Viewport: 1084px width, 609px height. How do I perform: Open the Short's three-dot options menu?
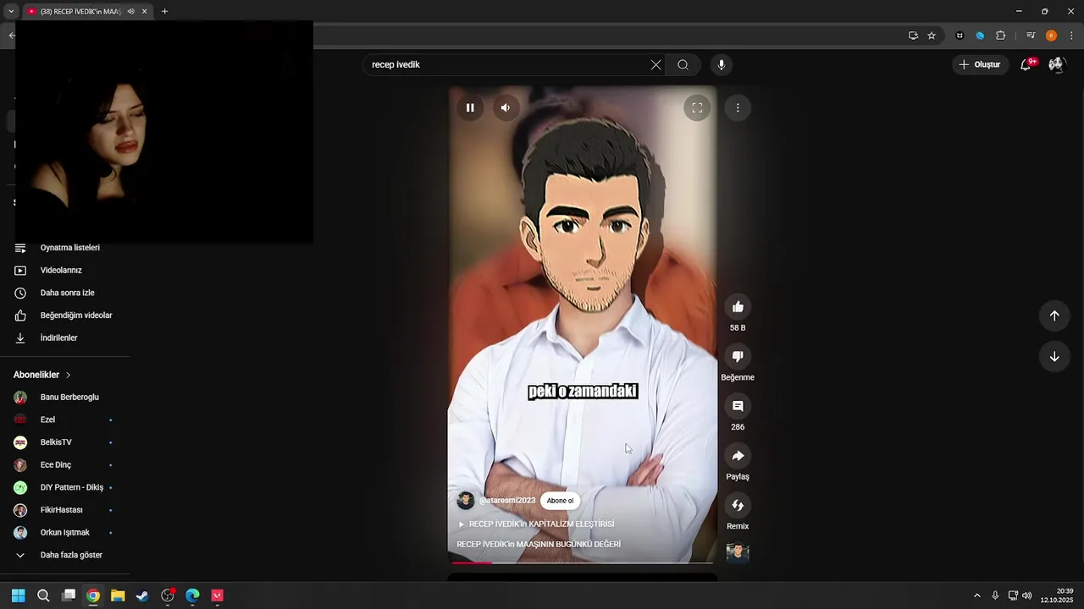pos(738,107)
